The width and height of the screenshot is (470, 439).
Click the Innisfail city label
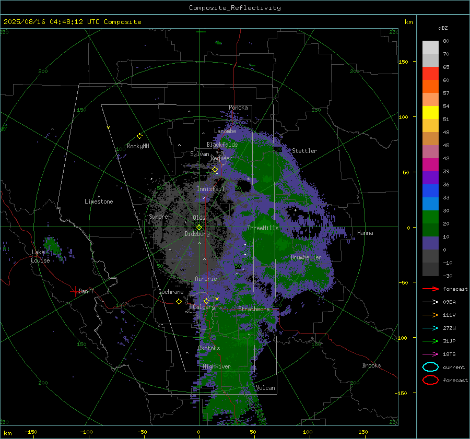pyautogui.click(x=210, y=189)
